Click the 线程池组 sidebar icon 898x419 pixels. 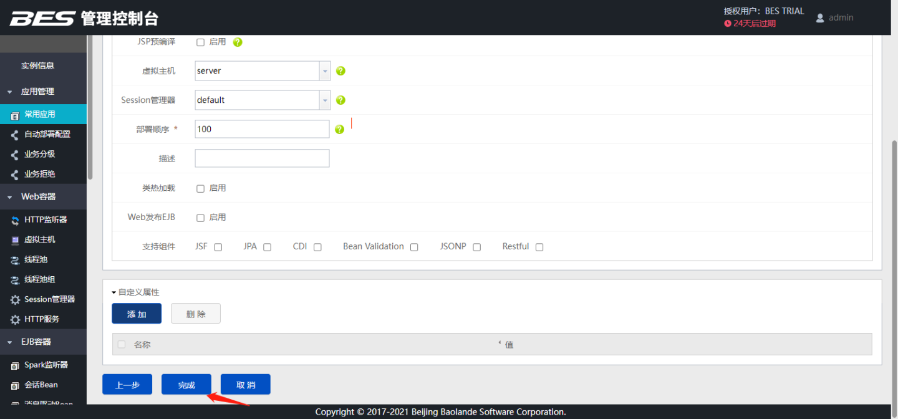[x=16, y=280]
